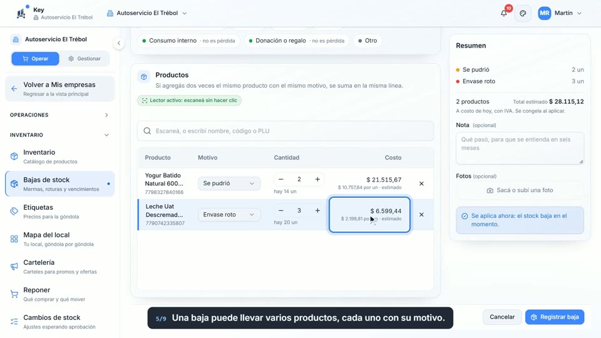
Task: Click the Key app logo
Action: tap(21, 13)
